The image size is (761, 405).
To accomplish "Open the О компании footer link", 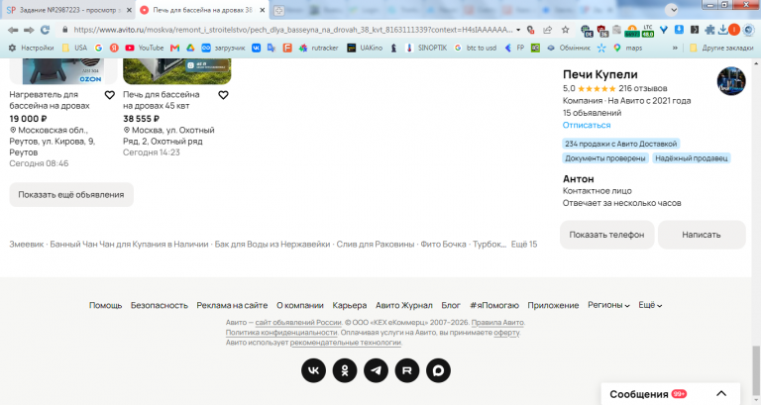I will click(x=300, y=305).
